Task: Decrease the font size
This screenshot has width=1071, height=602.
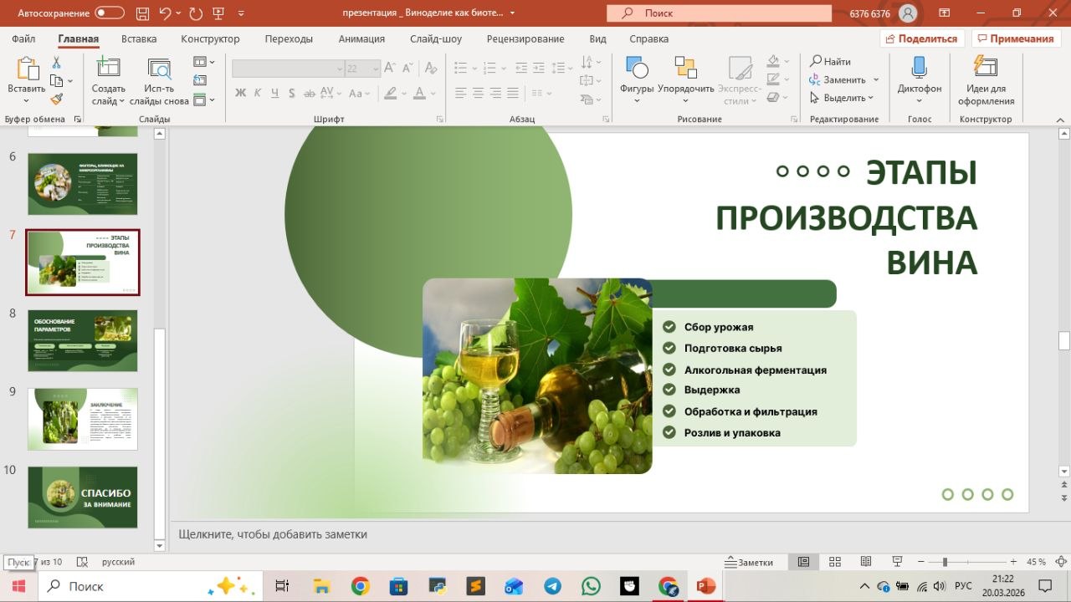Action: [x=409, y=69]
